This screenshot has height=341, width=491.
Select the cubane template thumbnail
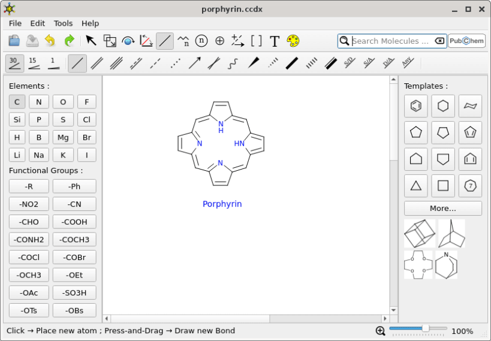420,234
